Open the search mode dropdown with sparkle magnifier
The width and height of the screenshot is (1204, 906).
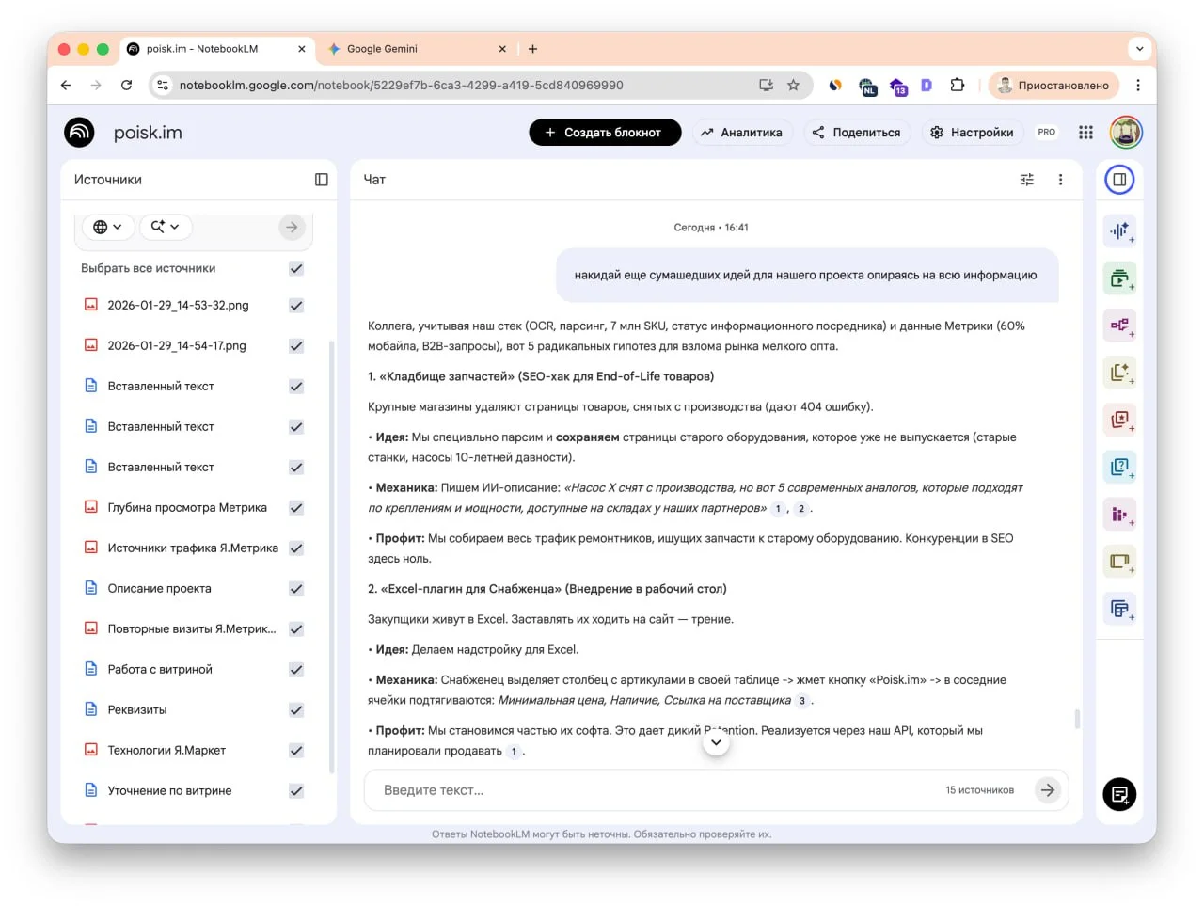click(166, 227)
